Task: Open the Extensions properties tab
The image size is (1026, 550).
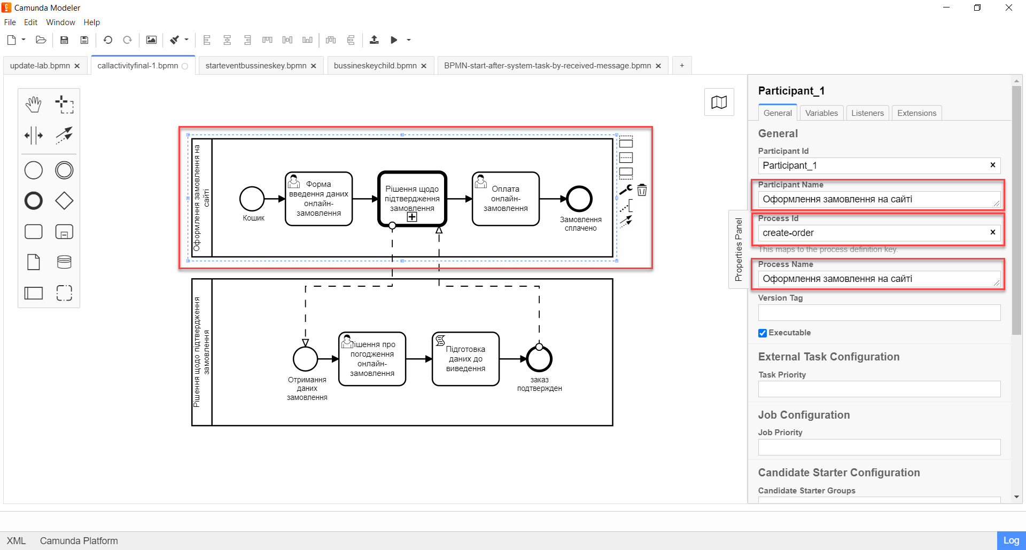Action: (x=916, y=113)
